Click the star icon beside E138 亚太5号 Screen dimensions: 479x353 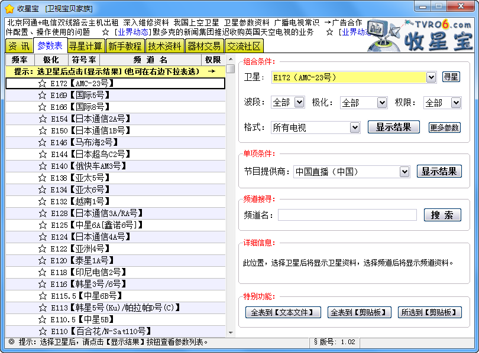tap(43, 178)
